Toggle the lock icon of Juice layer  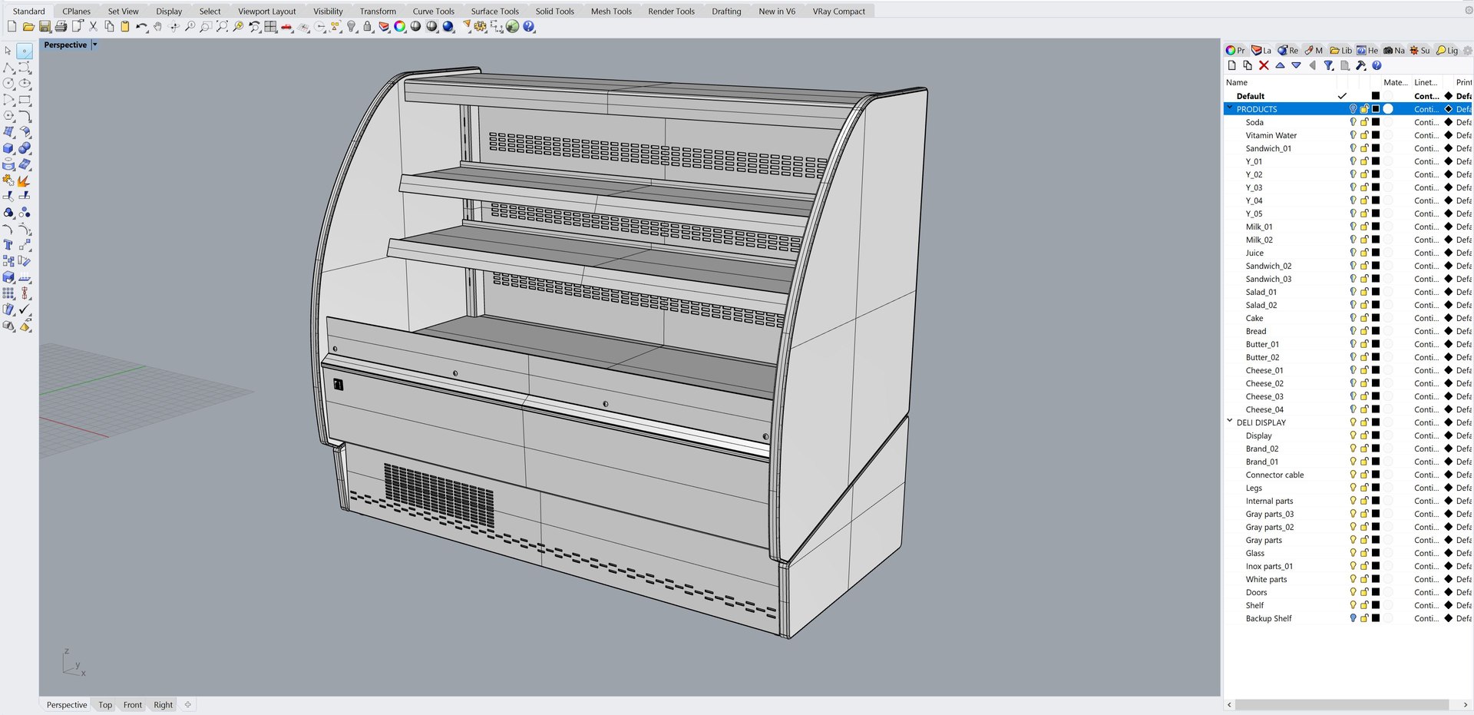tap(1364, 253)
